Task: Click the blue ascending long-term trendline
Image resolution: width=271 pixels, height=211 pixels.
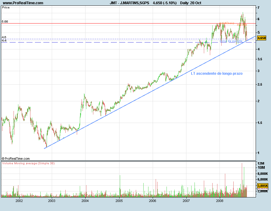Action: tap(150, 92)
